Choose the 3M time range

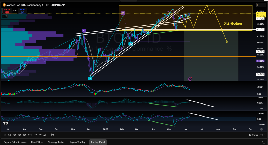[19, 135]
